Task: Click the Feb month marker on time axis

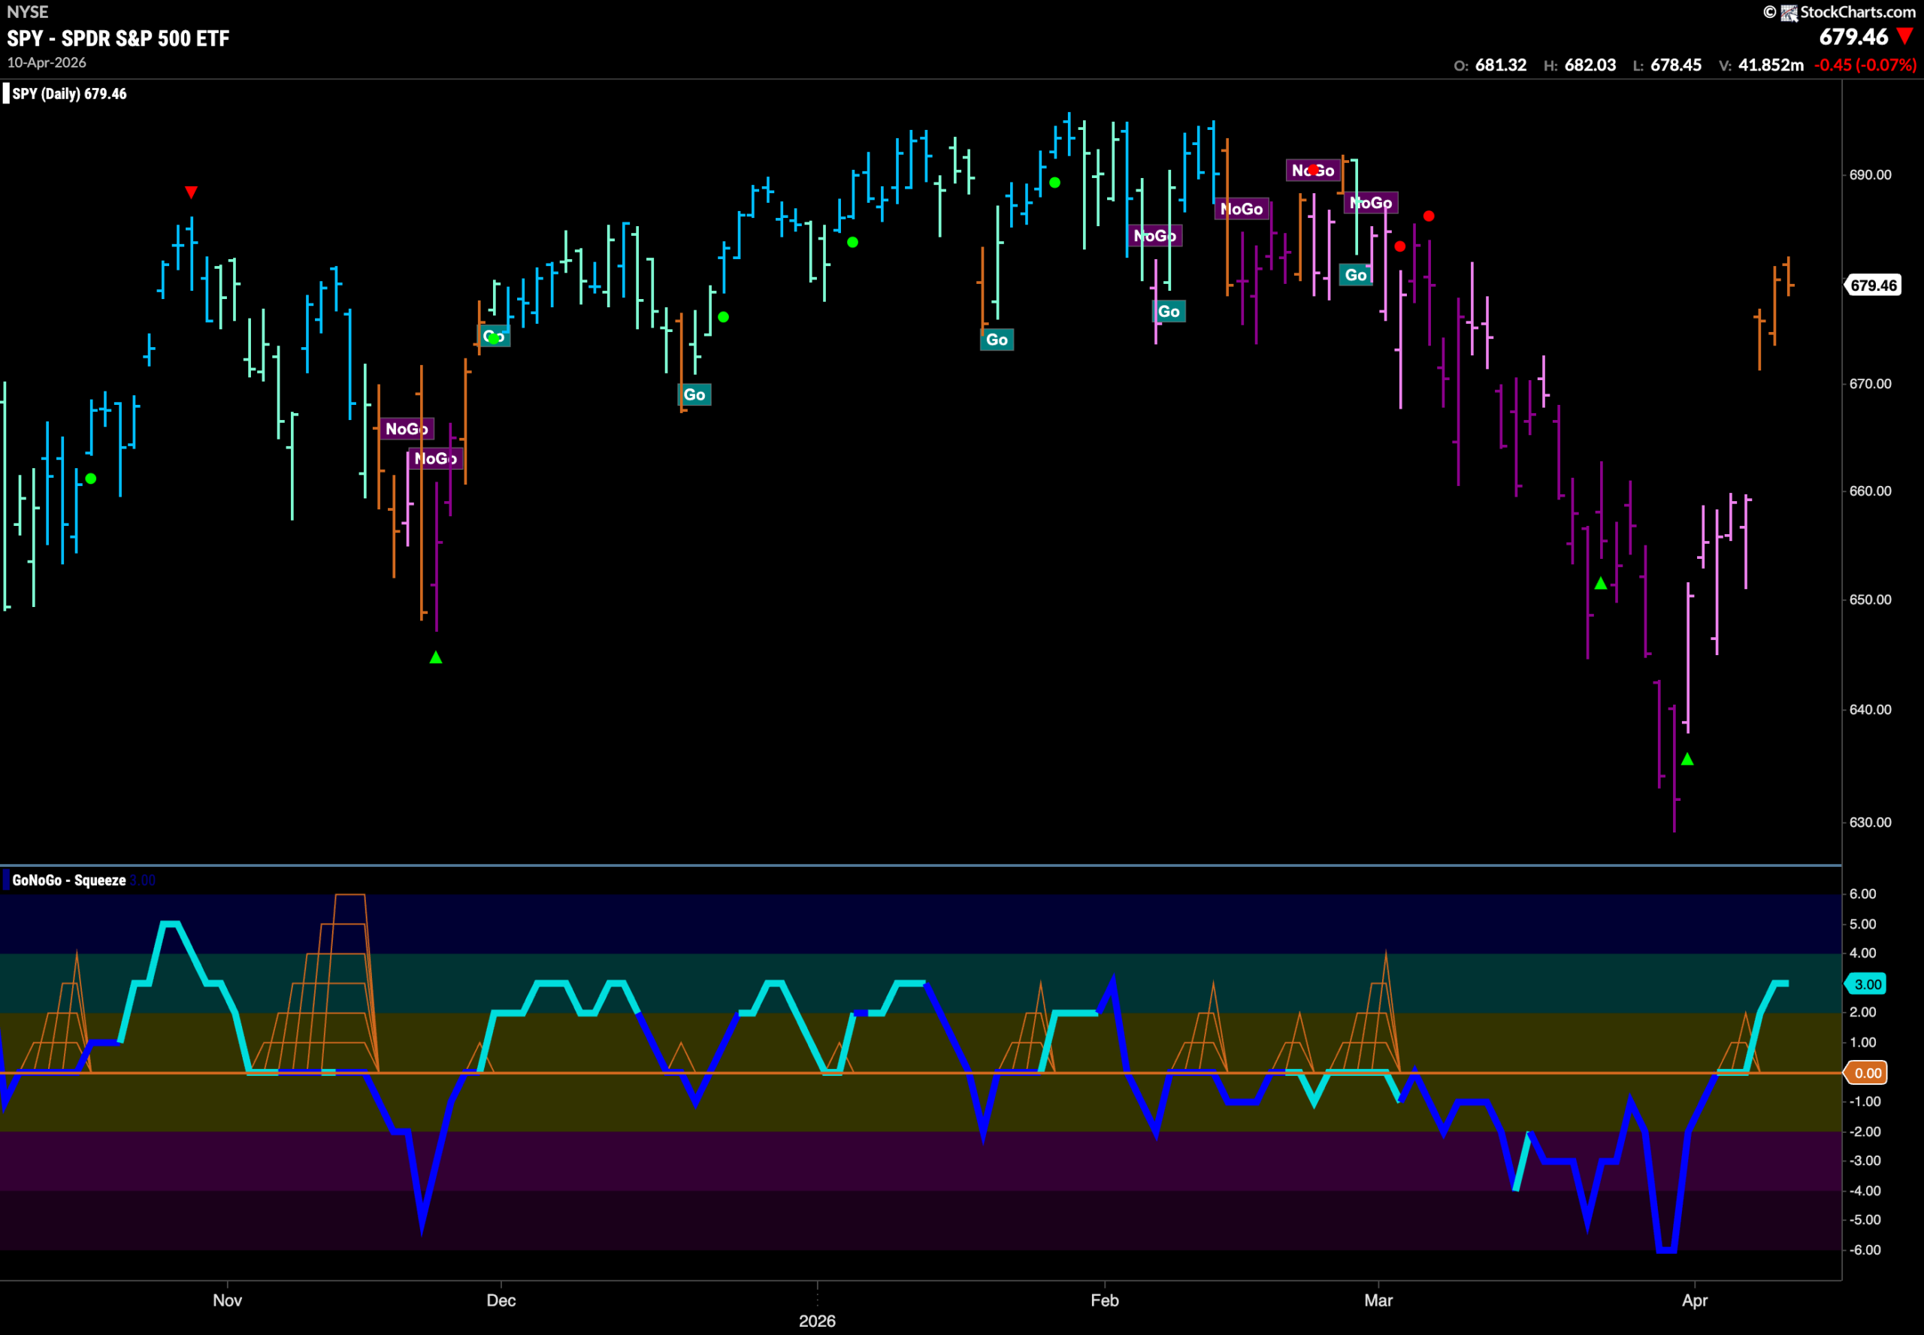Action: [1105, 1300]
